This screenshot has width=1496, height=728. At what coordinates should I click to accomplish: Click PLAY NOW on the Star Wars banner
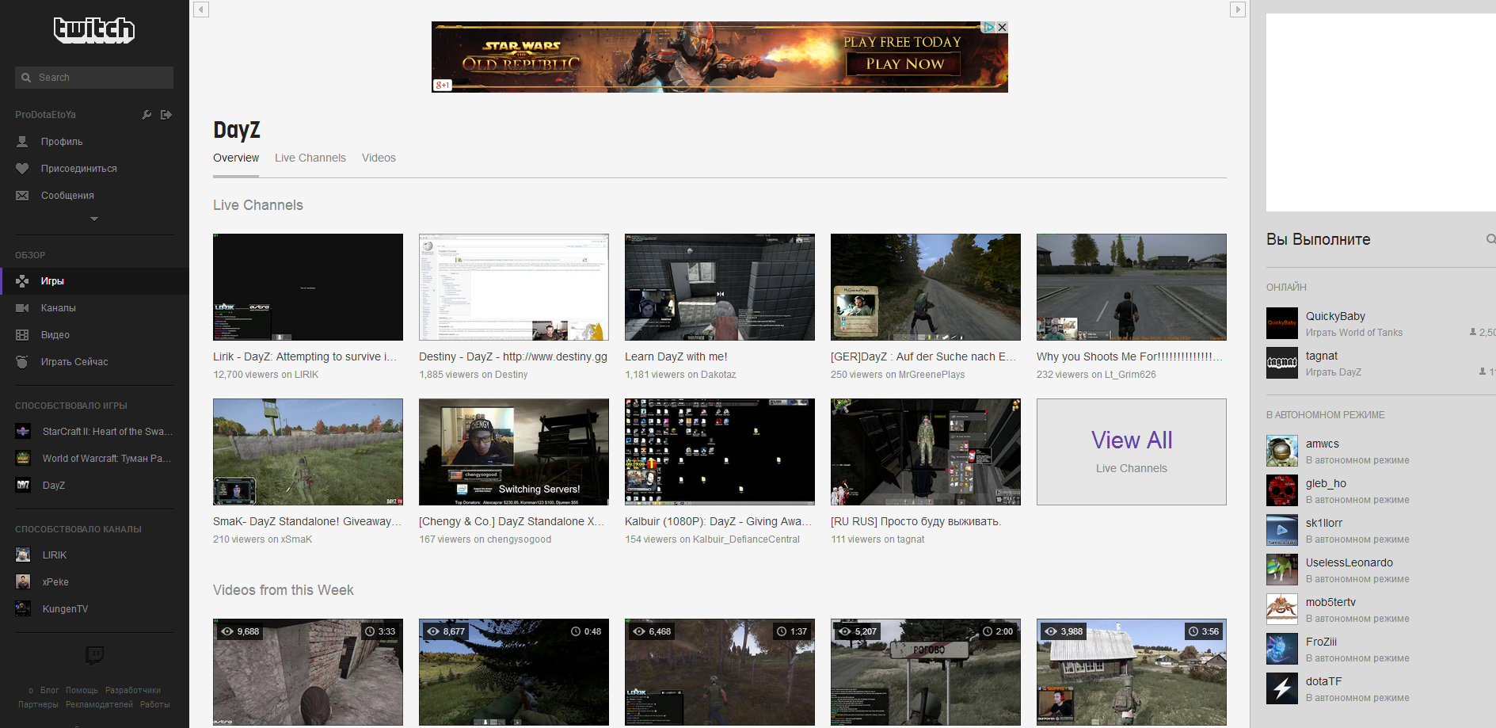click(904, 64)
